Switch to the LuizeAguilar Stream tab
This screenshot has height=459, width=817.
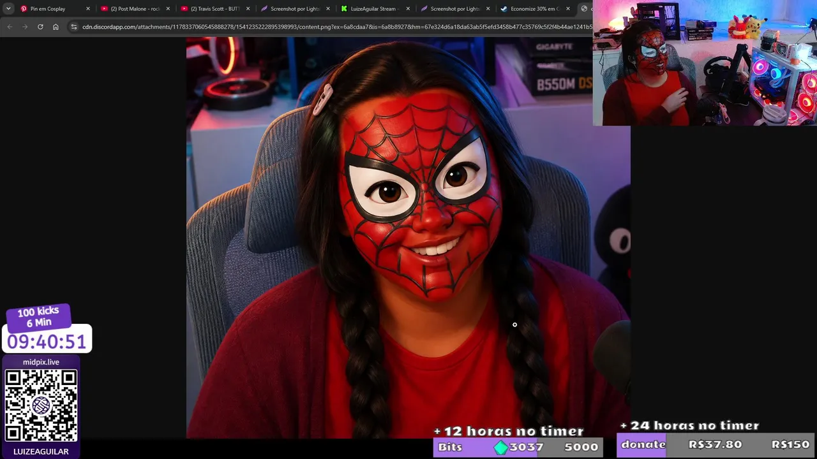click(376, 9)
